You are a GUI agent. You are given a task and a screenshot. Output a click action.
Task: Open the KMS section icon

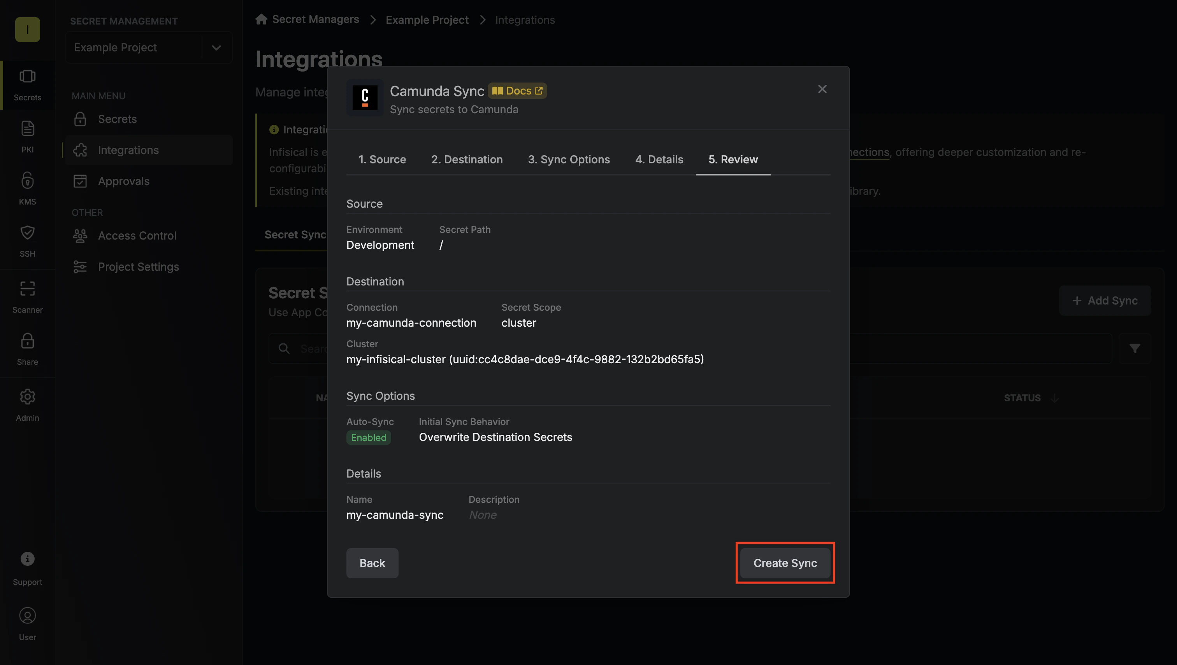pyautogui.click(x=27, y=180)
